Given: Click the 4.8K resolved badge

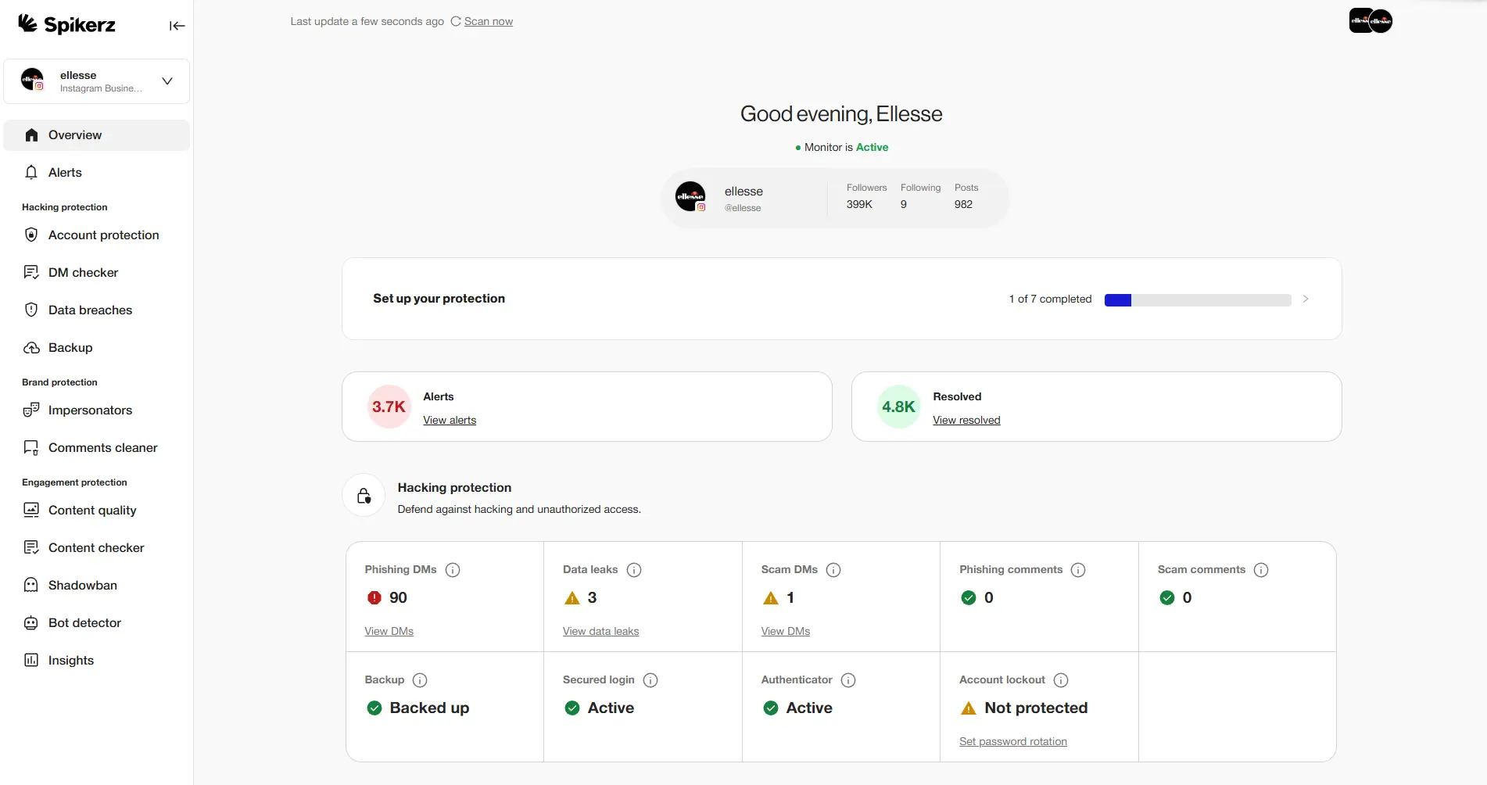Looking at the screenshot, I should (x=898, y=407).
